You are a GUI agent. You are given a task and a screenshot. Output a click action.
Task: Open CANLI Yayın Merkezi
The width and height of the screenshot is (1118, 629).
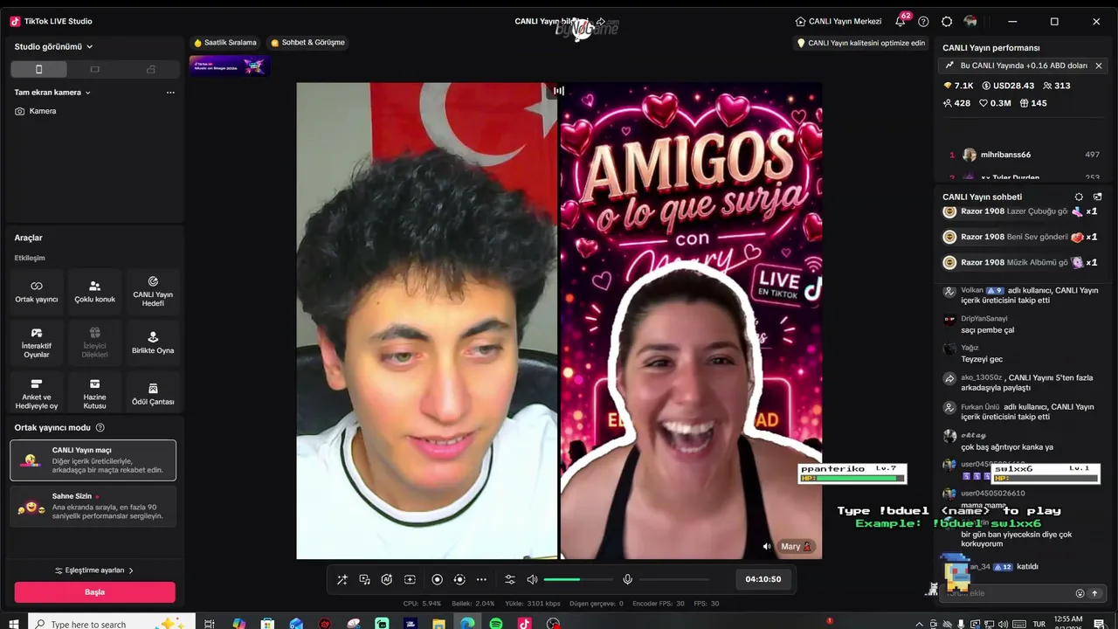[x=838, y=21]
